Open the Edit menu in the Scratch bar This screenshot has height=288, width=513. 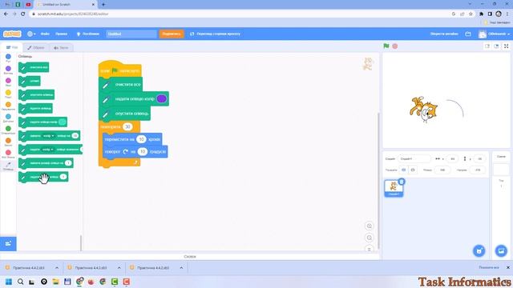point(61,34)
